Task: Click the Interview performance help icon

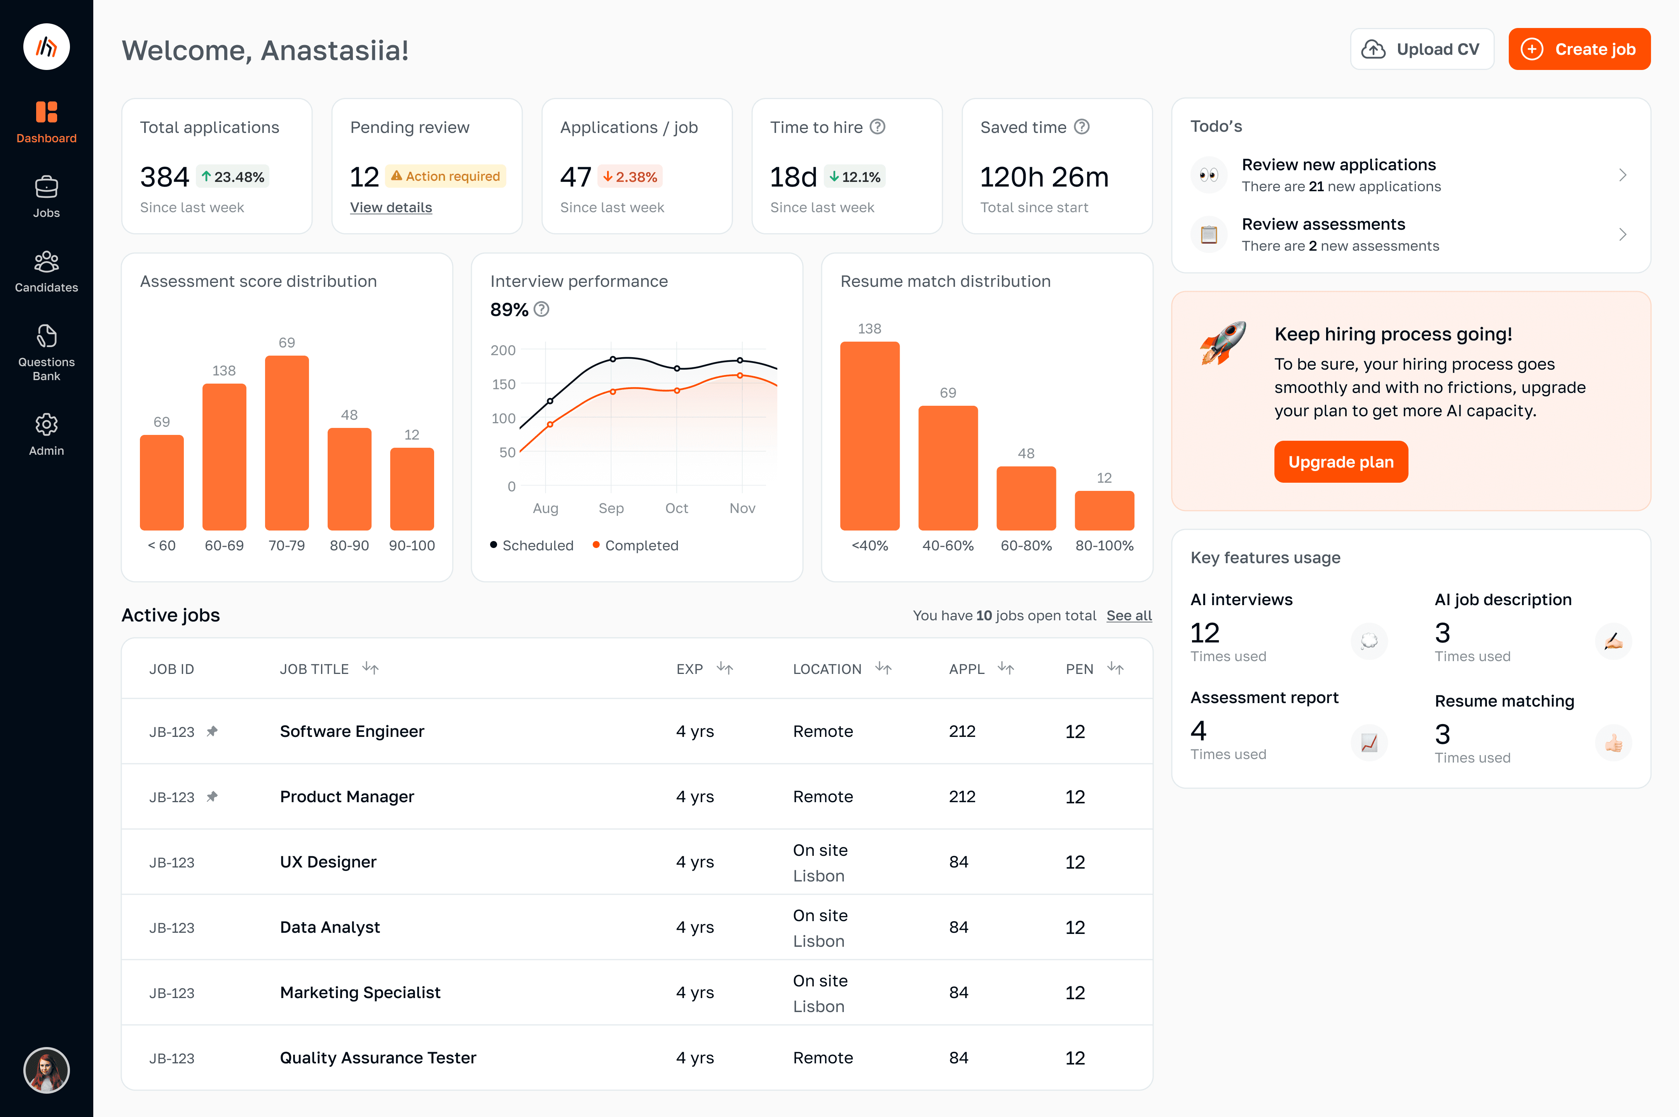Action: (541, 309)
